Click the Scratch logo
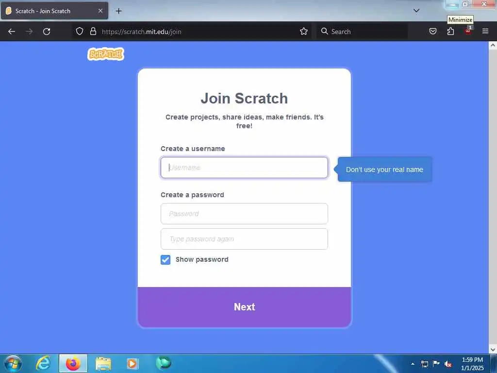 pyautogui.click(x=105, y=54)
